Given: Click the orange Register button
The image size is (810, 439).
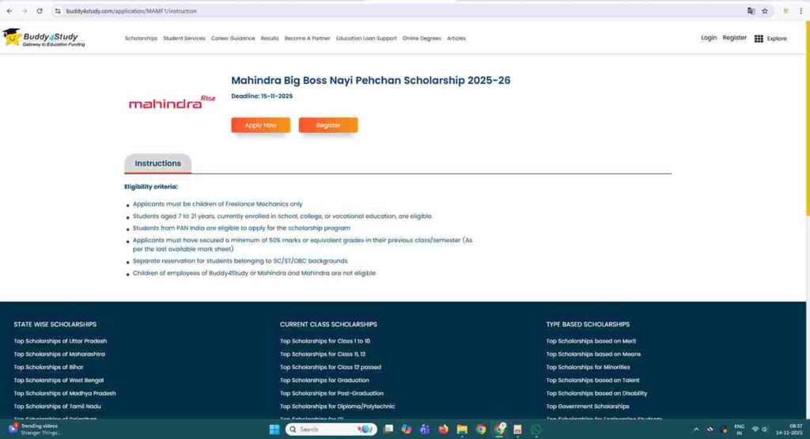Looking at the screenshot, I should (328, 125).
